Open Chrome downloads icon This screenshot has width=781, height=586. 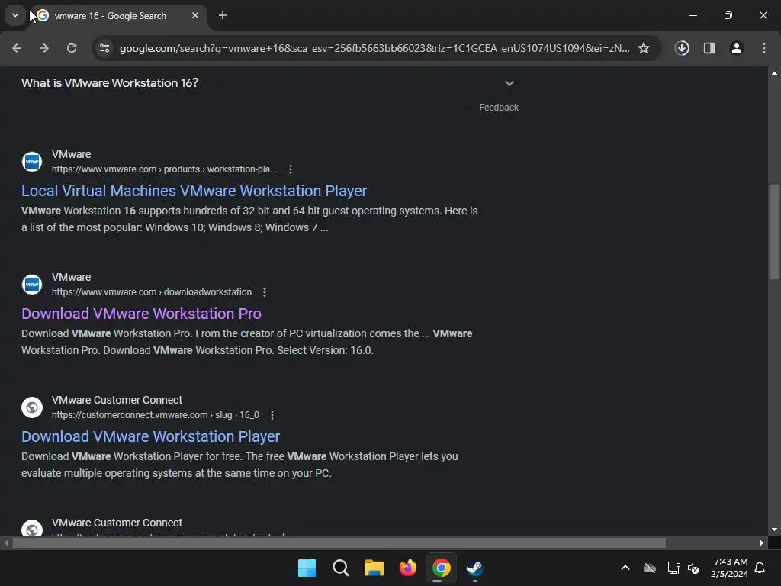[682, 48]
